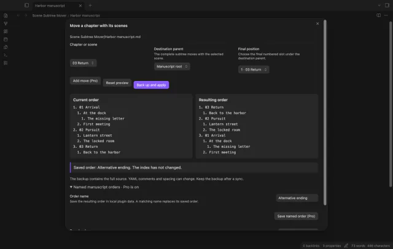Click the edit pencil icon in status bar
The width and height of the screenshot is (393, 249).
pyautogui.click(x=346, y=246)
